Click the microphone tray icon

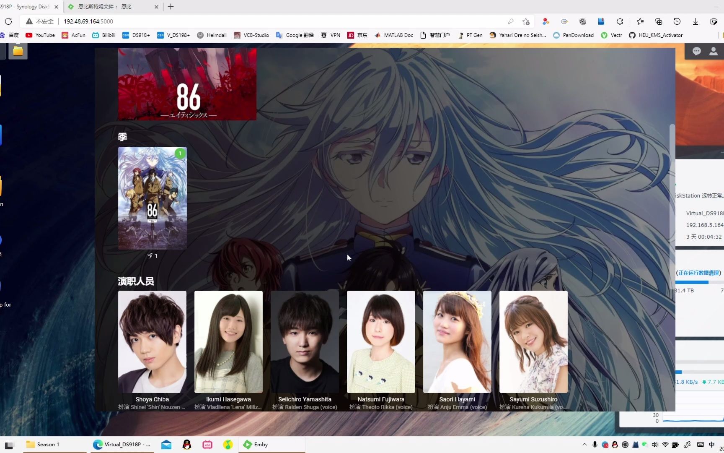pos(595,445)
